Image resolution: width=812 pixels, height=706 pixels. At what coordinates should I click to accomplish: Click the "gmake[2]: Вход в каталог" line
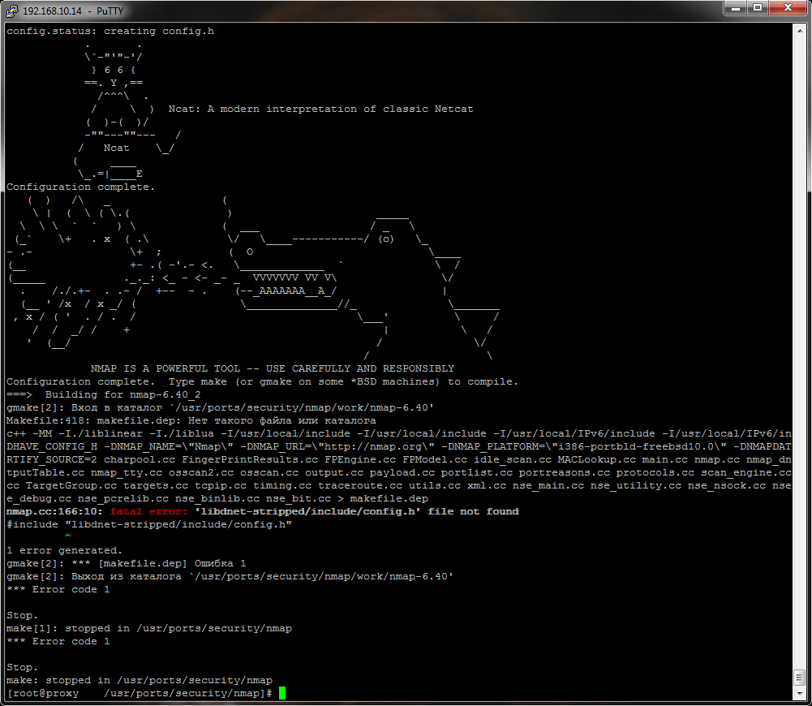click(220, 407)
